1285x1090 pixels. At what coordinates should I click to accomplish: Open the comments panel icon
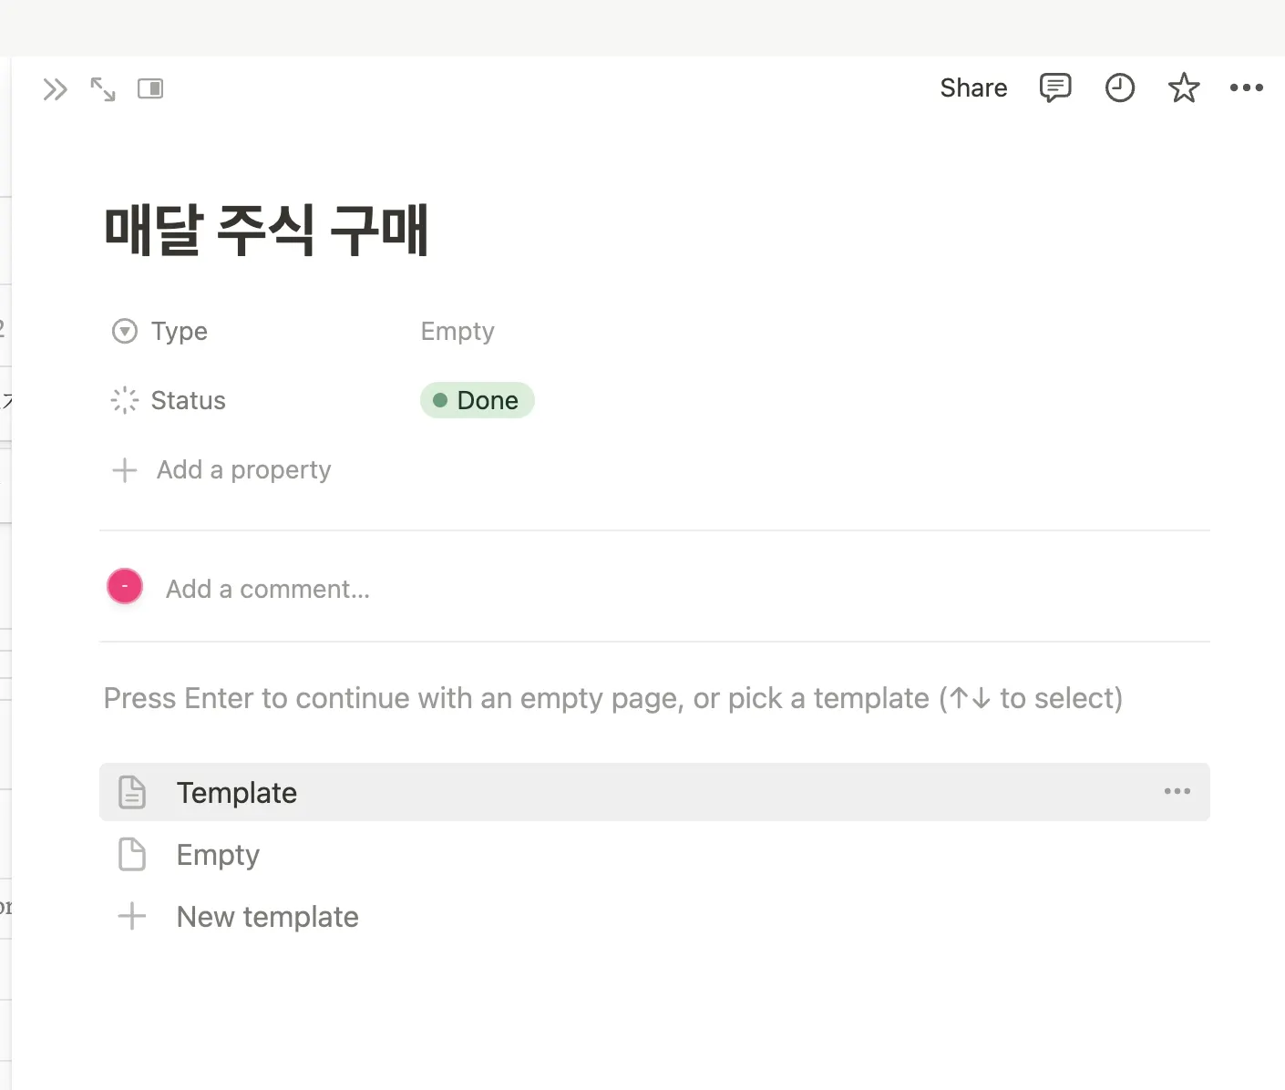click(x=1054, y=87)
